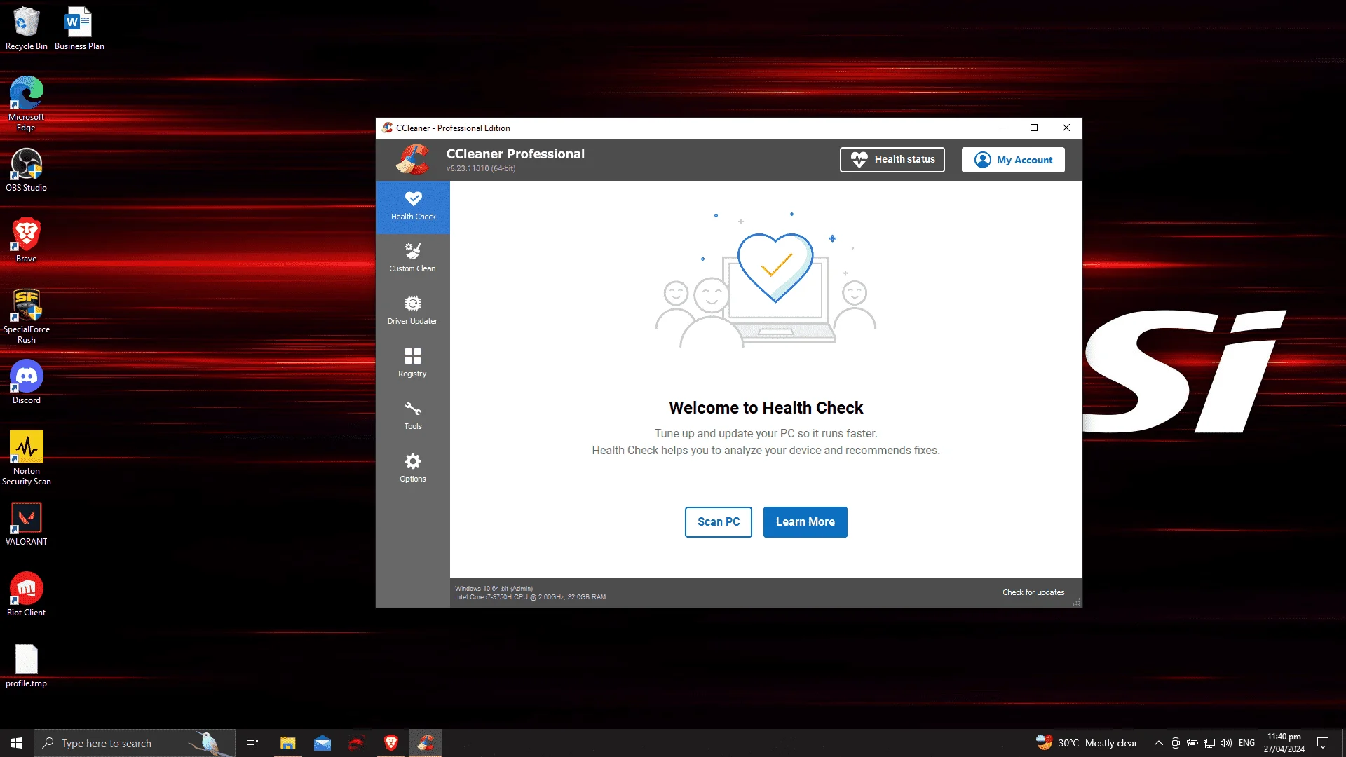Click the version text v6.23.11010 (64-bit)
Image resolution: width=1346 pixels, height=757 pixels.
point(481,169)
